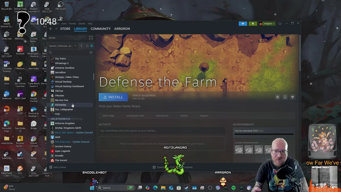Open File Explorer from taskbar

[163, 188]
